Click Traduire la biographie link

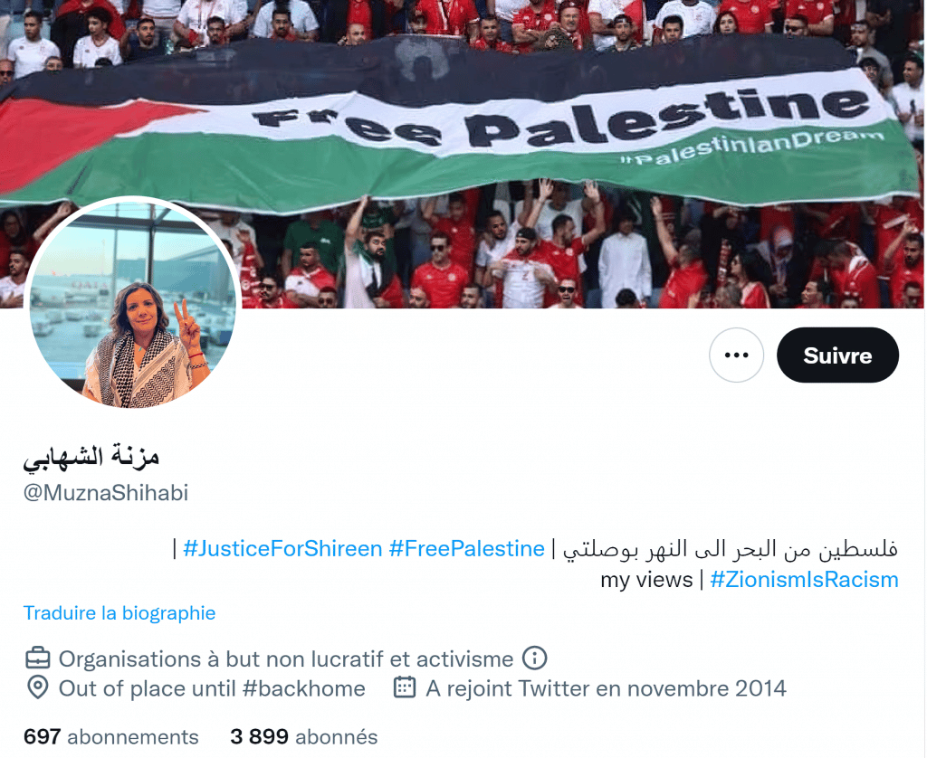pyautogui.click(x=119, y=613)
